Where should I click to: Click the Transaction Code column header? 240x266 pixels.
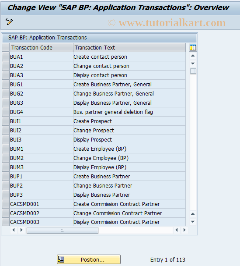pyautogui.click(x=41, y=47)
